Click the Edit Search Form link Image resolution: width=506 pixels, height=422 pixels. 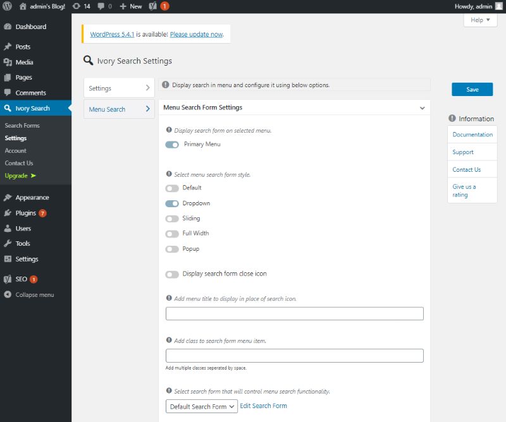click(263, 406)
